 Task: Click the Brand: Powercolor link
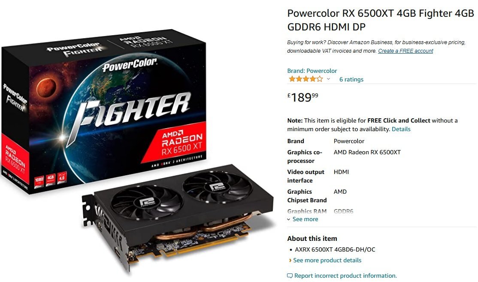point(312,71)
